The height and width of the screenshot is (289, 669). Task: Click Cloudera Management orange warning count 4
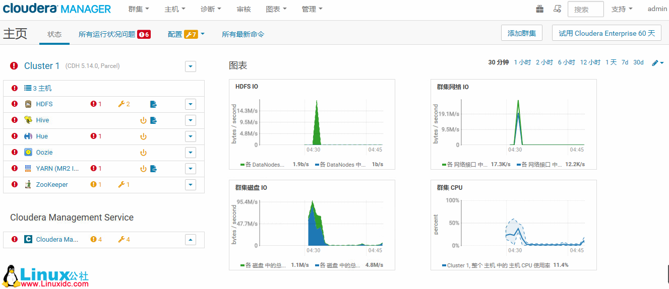click(96, 240)
